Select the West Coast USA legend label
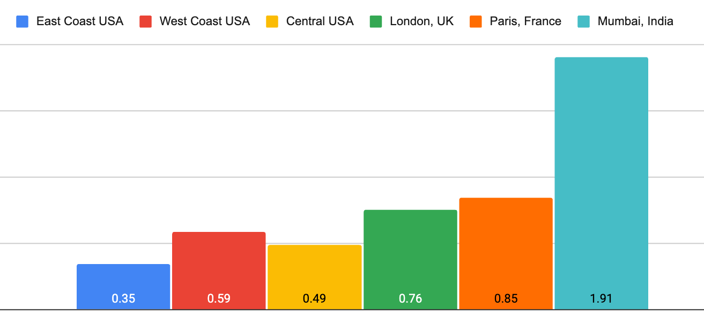 (x=204, y=21)
